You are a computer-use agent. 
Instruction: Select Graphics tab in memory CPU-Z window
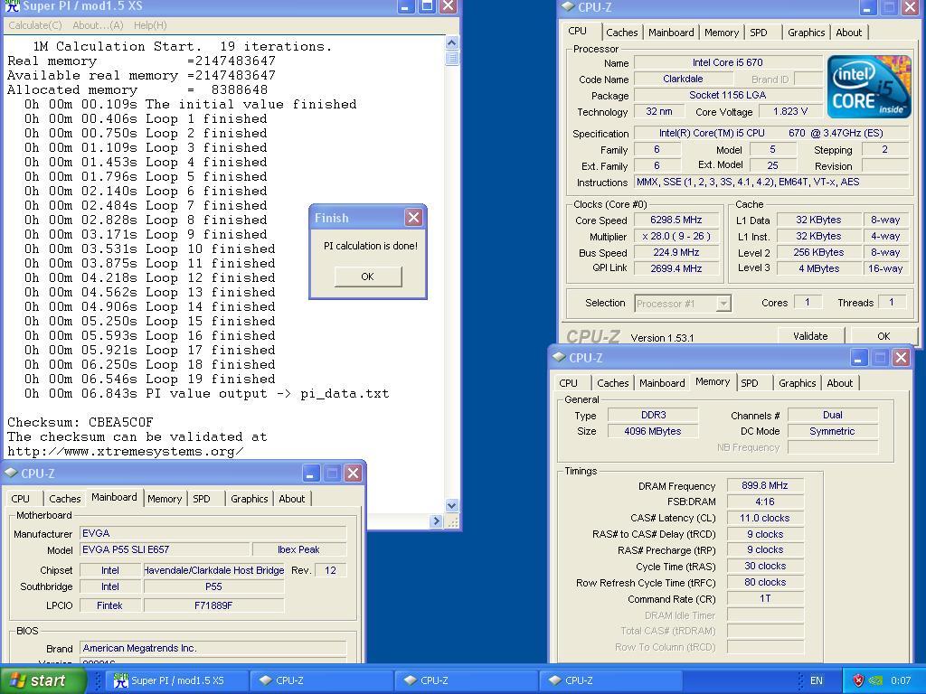coord(798,383)
